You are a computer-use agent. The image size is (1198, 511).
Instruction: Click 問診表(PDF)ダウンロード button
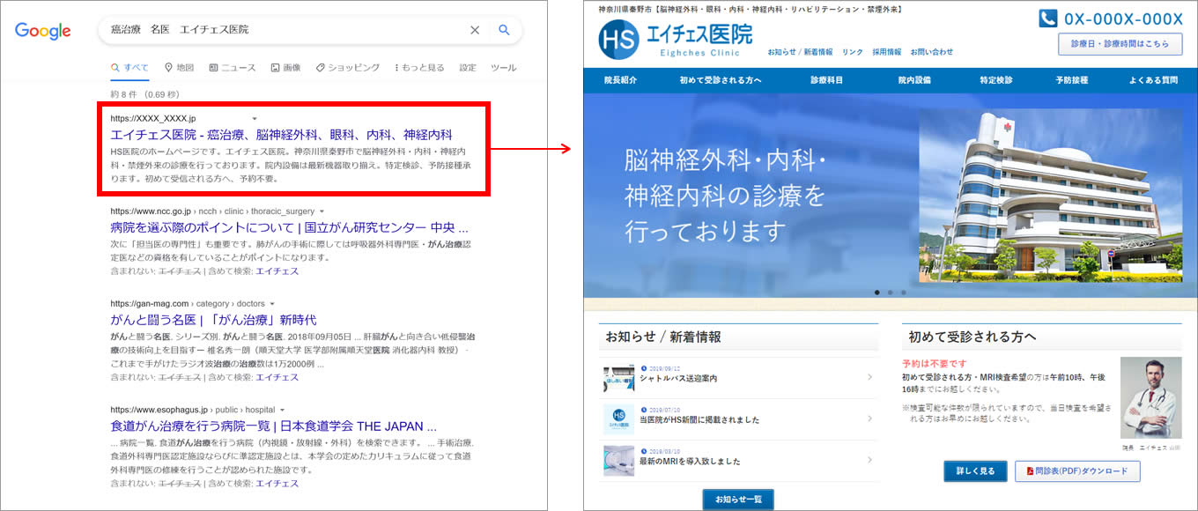[1077, 471]
